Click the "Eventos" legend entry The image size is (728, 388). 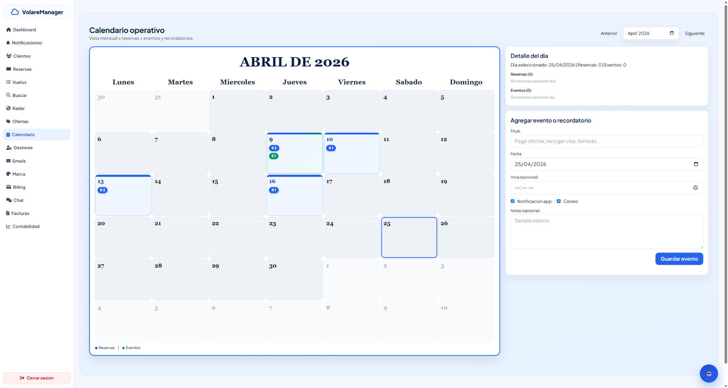(131, 348)
